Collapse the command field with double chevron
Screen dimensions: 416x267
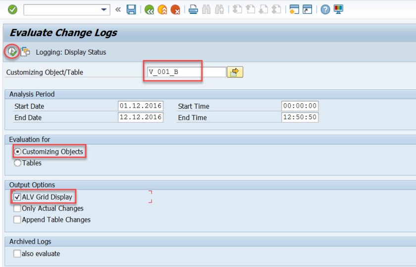(118, 10)
